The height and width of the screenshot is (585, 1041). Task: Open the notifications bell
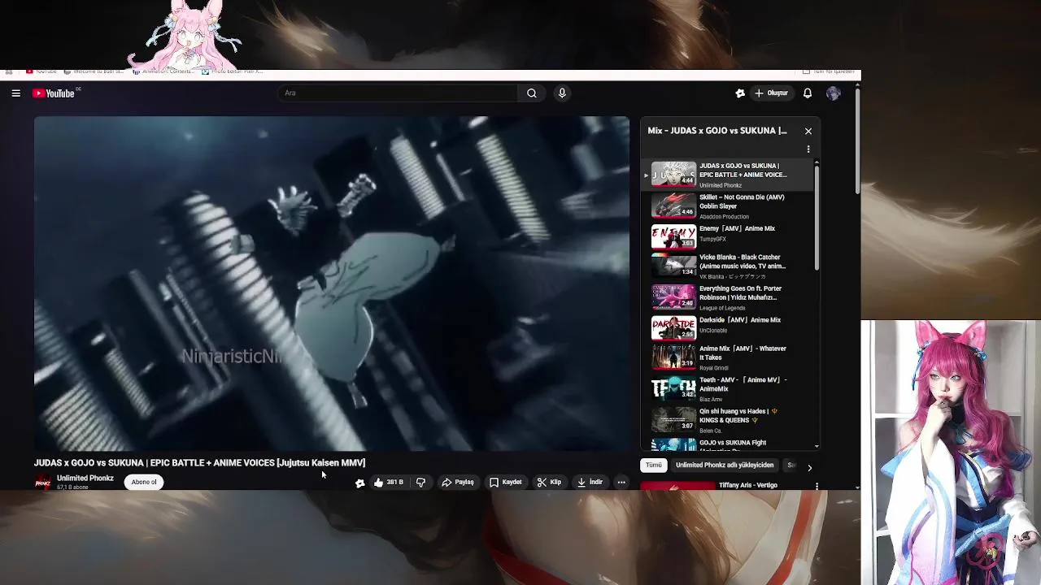click(x=808, y=93)
